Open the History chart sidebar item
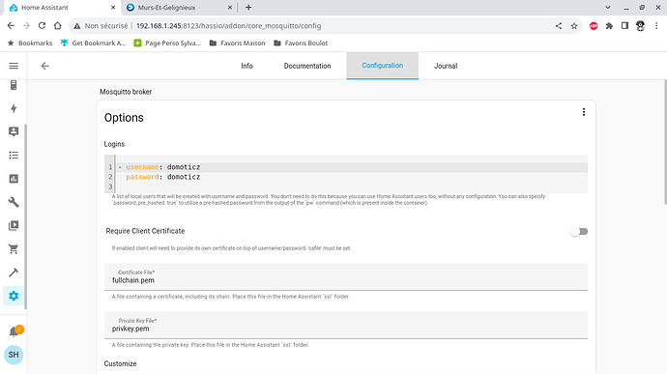 [14, 179]
